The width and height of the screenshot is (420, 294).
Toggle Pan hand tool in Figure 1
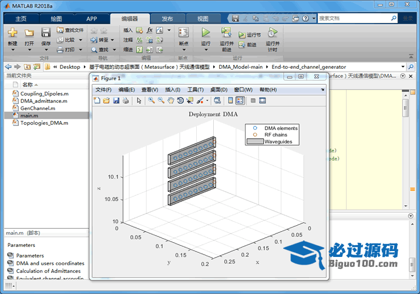point(170,101)
